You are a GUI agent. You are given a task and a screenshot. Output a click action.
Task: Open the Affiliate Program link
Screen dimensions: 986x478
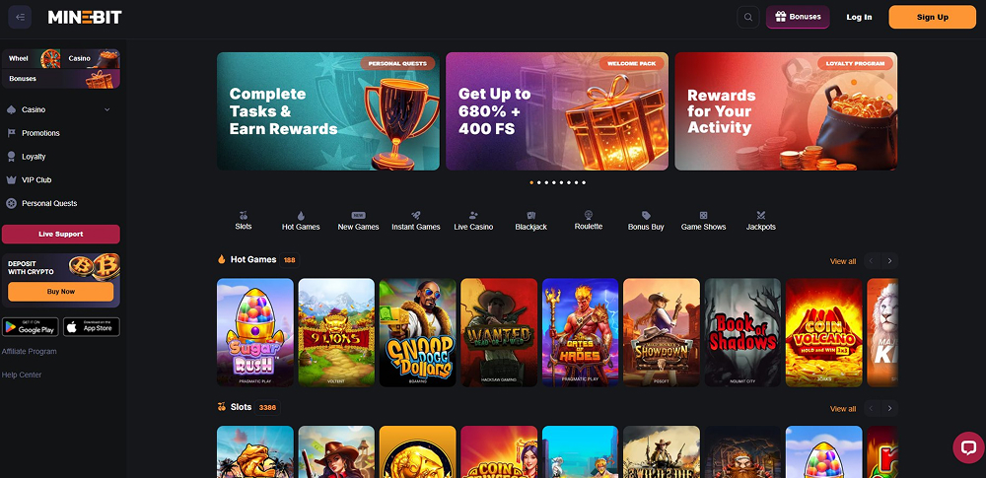[x=30, y=352]
